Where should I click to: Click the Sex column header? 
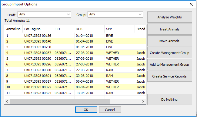[x=120, y=29]
